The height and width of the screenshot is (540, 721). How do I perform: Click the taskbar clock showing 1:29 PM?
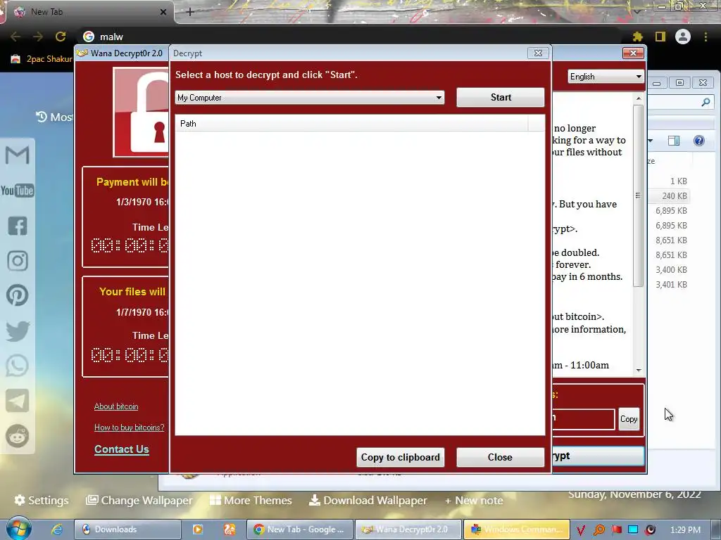[685, 530]
